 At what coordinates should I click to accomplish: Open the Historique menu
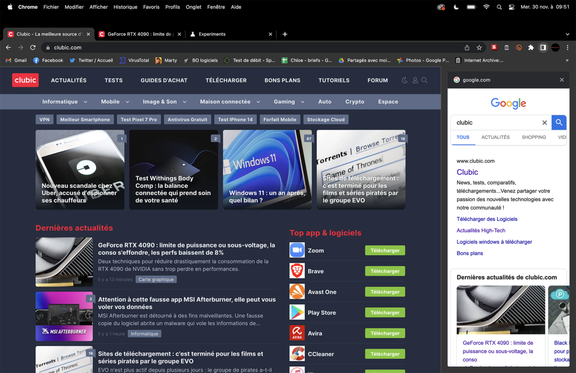pyautogui.click(x=125, y=7)
